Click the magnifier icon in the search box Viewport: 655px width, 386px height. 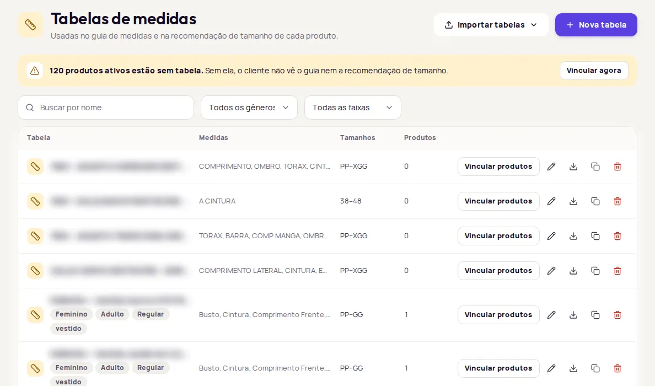tap(30, 108)
